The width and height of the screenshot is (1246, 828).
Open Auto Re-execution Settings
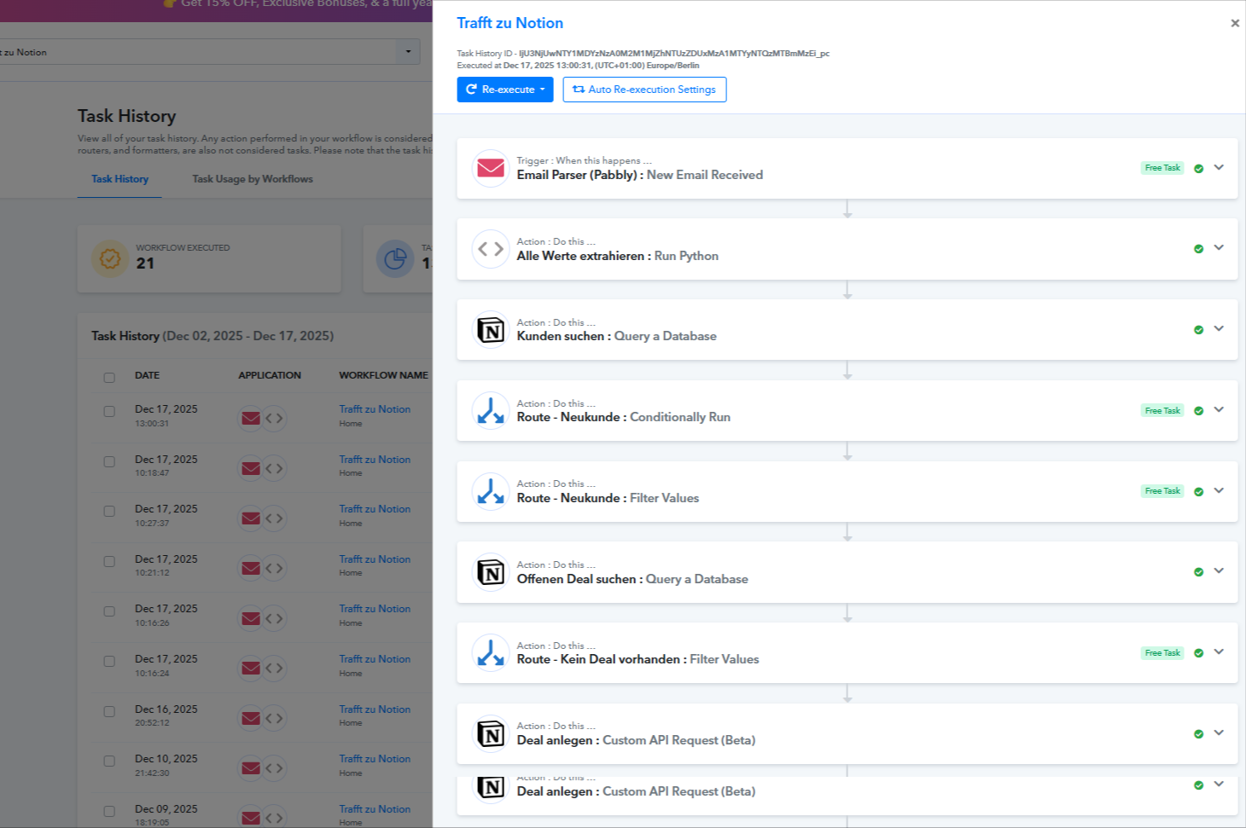(x=644, y=90)
